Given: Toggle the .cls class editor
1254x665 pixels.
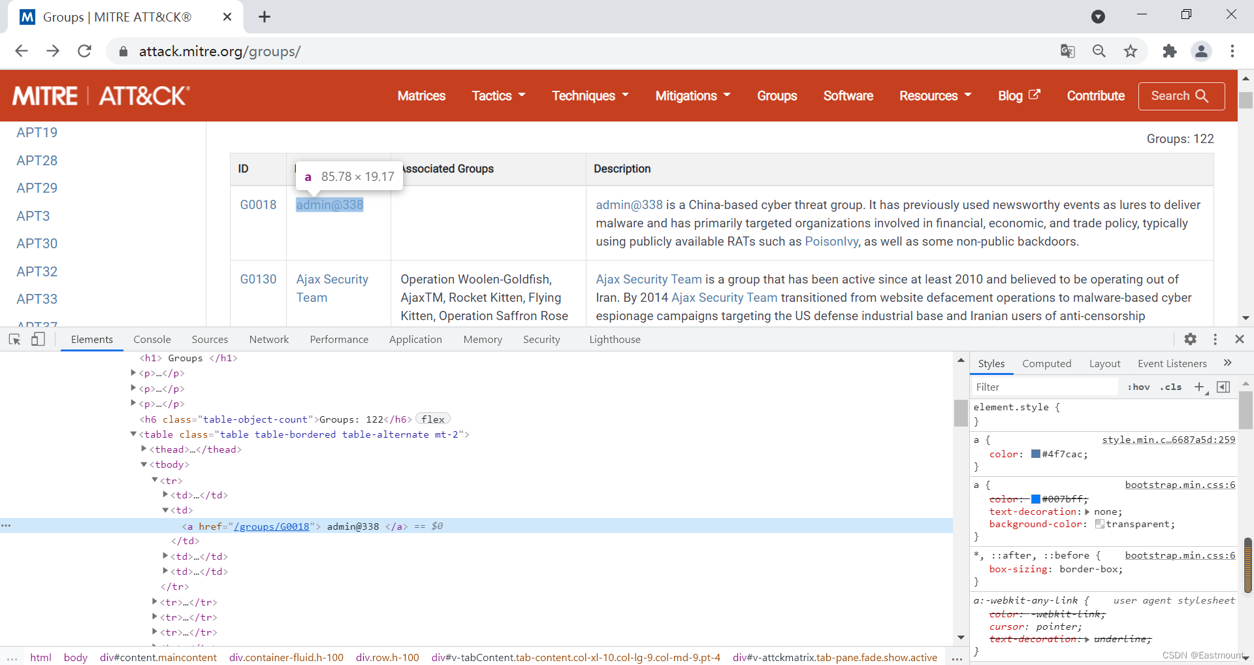Looking at the screenshot, I should (x=1171, y=387).
